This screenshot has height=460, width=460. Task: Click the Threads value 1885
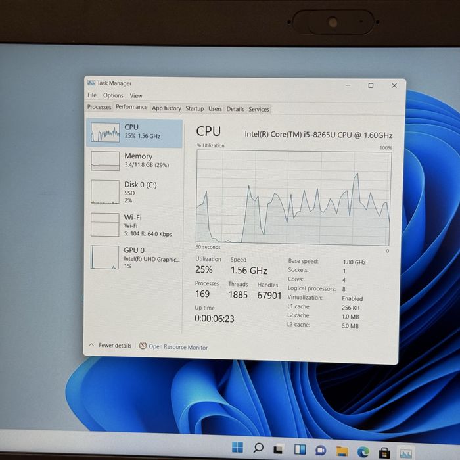coord(238,295)
